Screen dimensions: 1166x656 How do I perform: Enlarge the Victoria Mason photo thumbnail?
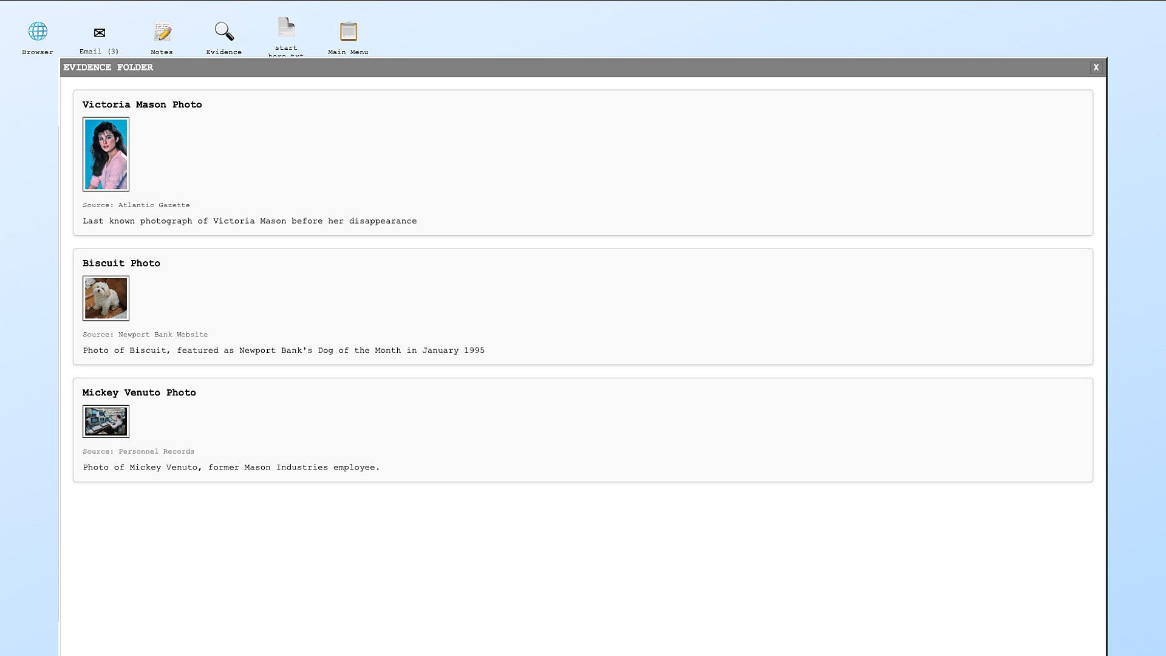coord(106,154)
